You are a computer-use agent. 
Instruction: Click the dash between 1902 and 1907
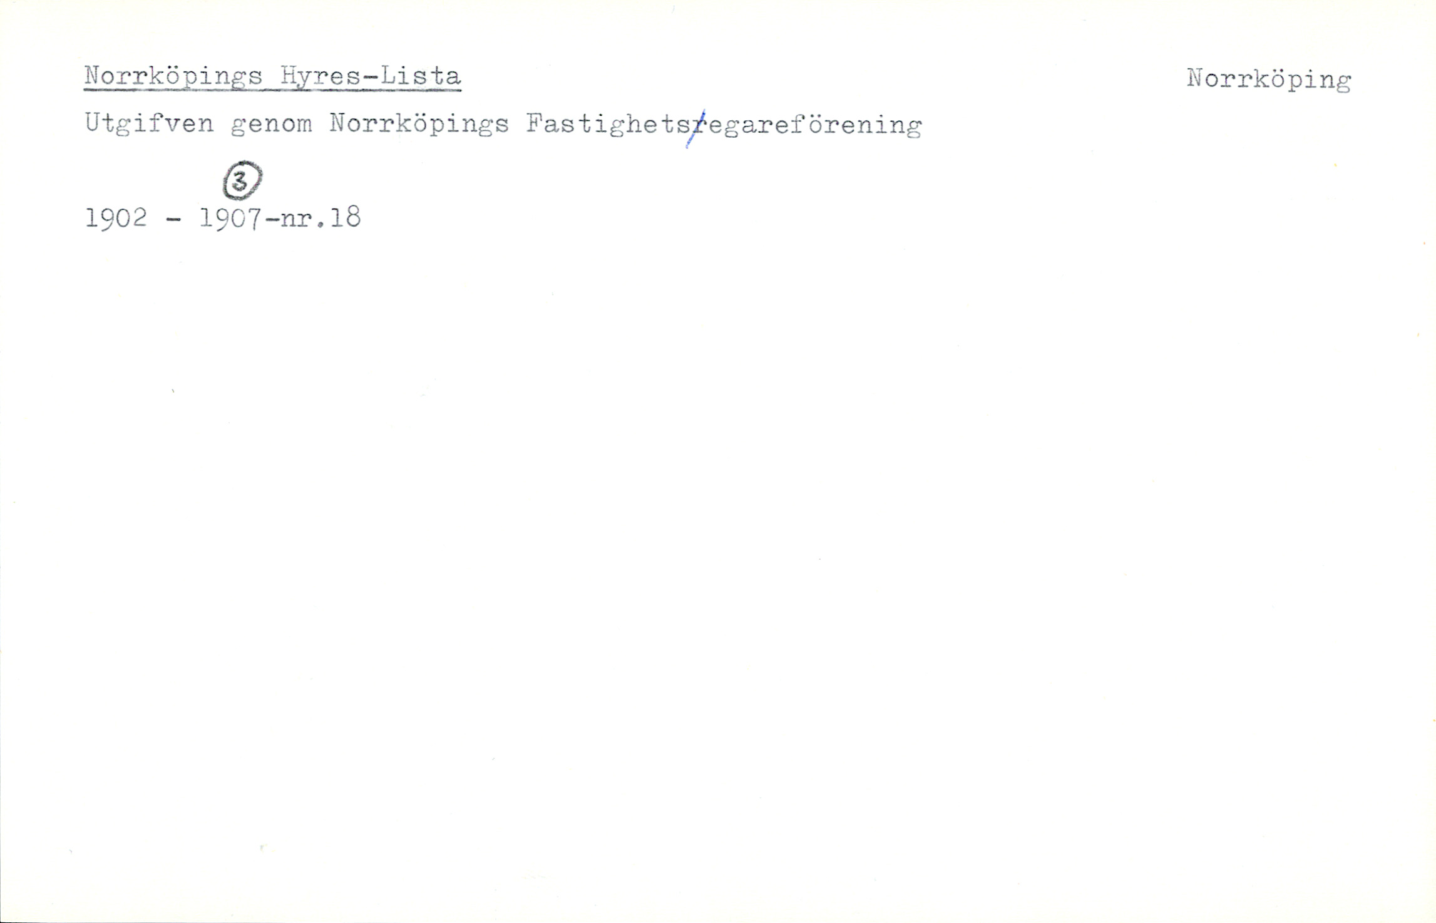pos(175,220)
